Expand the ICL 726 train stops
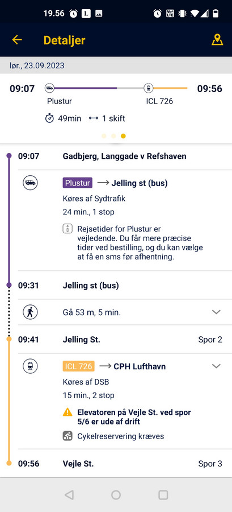The width and height of the screenshot is (232, 512). 216,366
